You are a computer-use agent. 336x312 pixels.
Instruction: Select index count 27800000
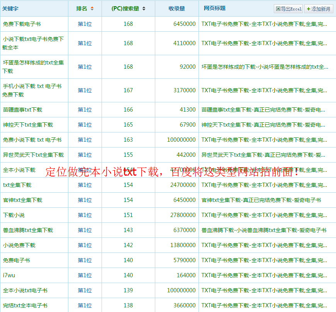(x=183, y=215)
